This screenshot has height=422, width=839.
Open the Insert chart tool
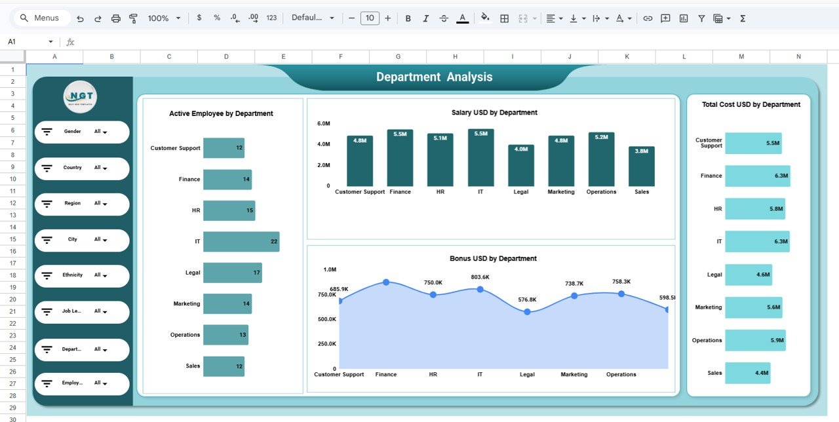click(683, 18)
